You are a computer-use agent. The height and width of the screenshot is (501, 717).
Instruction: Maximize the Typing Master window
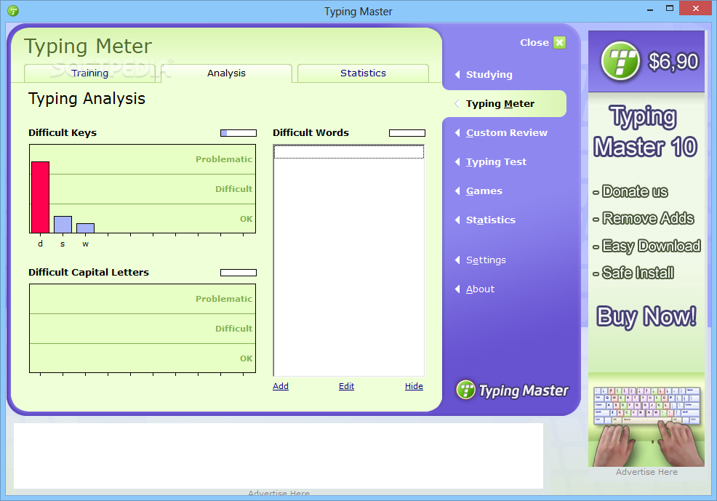click(x=670, y=9)
